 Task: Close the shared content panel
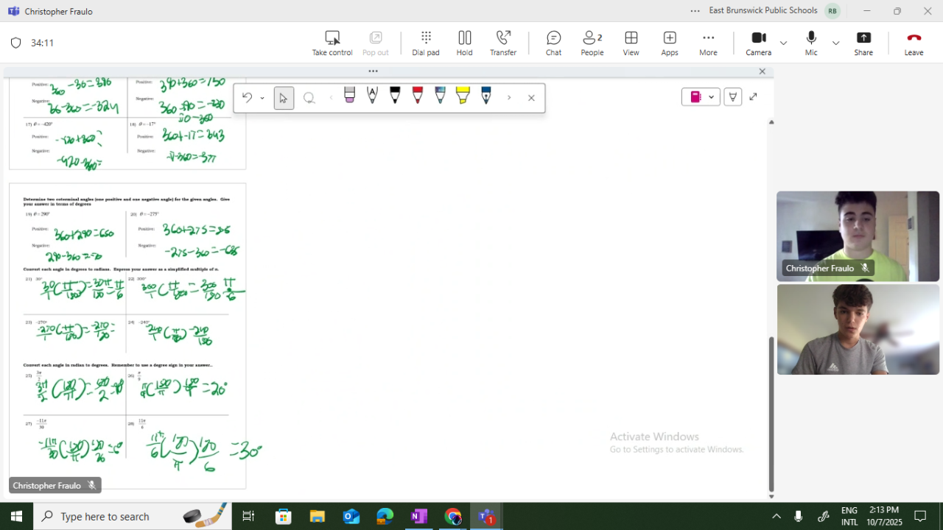click(x=763, y=71)
